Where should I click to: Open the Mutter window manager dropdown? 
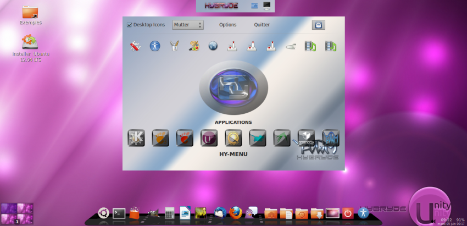188,25
